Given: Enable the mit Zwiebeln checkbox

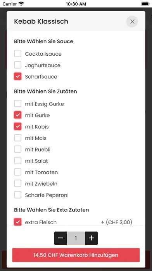Looking at the screenshot, I should (18, 183).
